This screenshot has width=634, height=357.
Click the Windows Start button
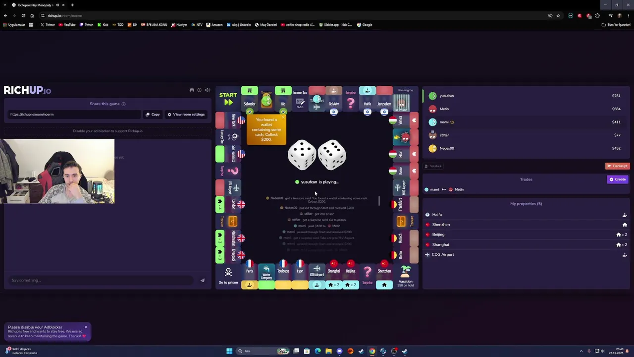[229, 351]
